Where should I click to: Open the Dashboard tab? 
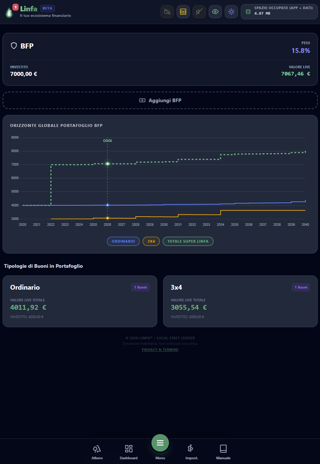(x=128, y=452)
